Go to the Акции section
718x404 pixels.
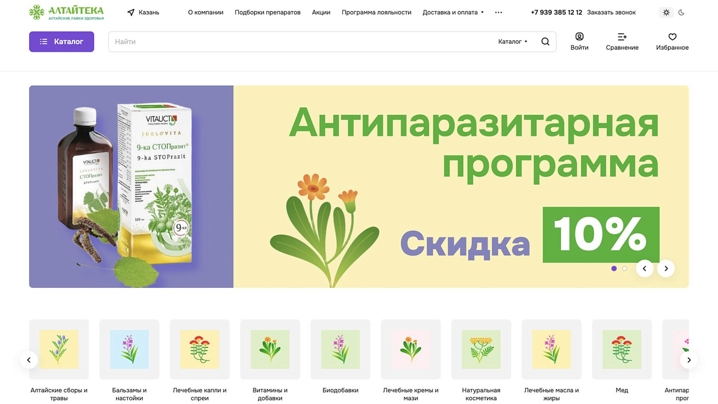(321, 12)
